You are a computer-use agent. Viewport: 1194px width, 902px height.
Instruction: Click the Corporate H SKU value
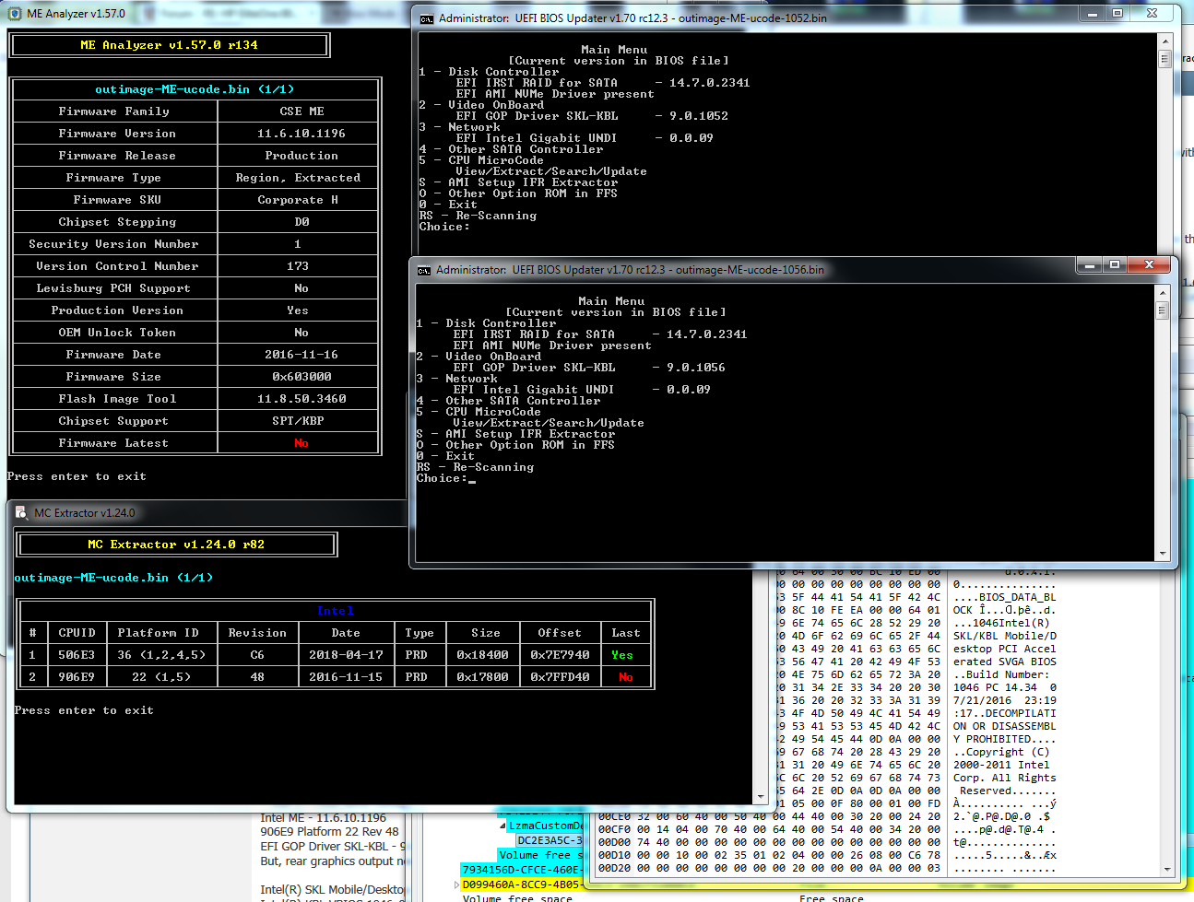298,200
